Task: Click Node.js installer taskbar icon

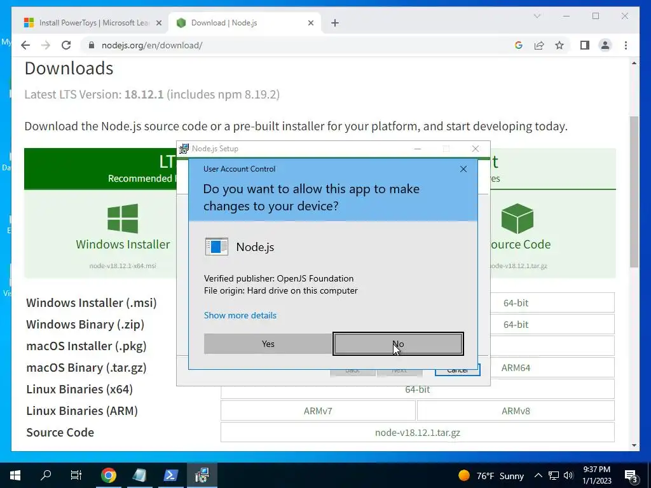Action: 202,475
